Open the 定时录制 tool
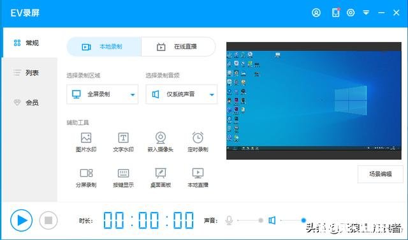 (198, 142)
